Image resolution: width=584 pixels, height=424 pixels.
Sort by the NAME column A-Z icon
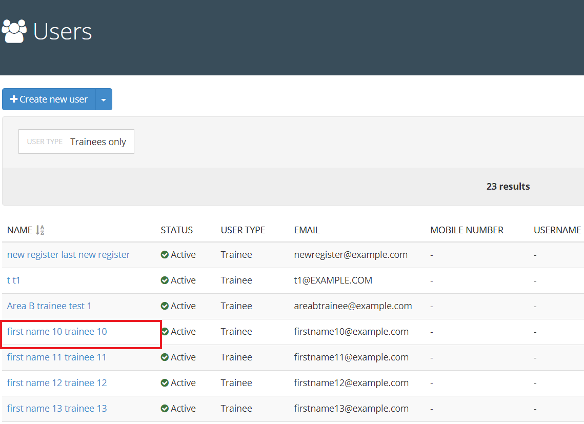pos(40,230)
